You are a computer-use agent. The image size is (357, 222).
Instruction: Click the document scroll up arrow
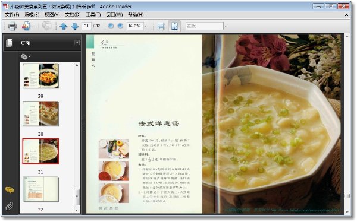click(x=347, y=36)
